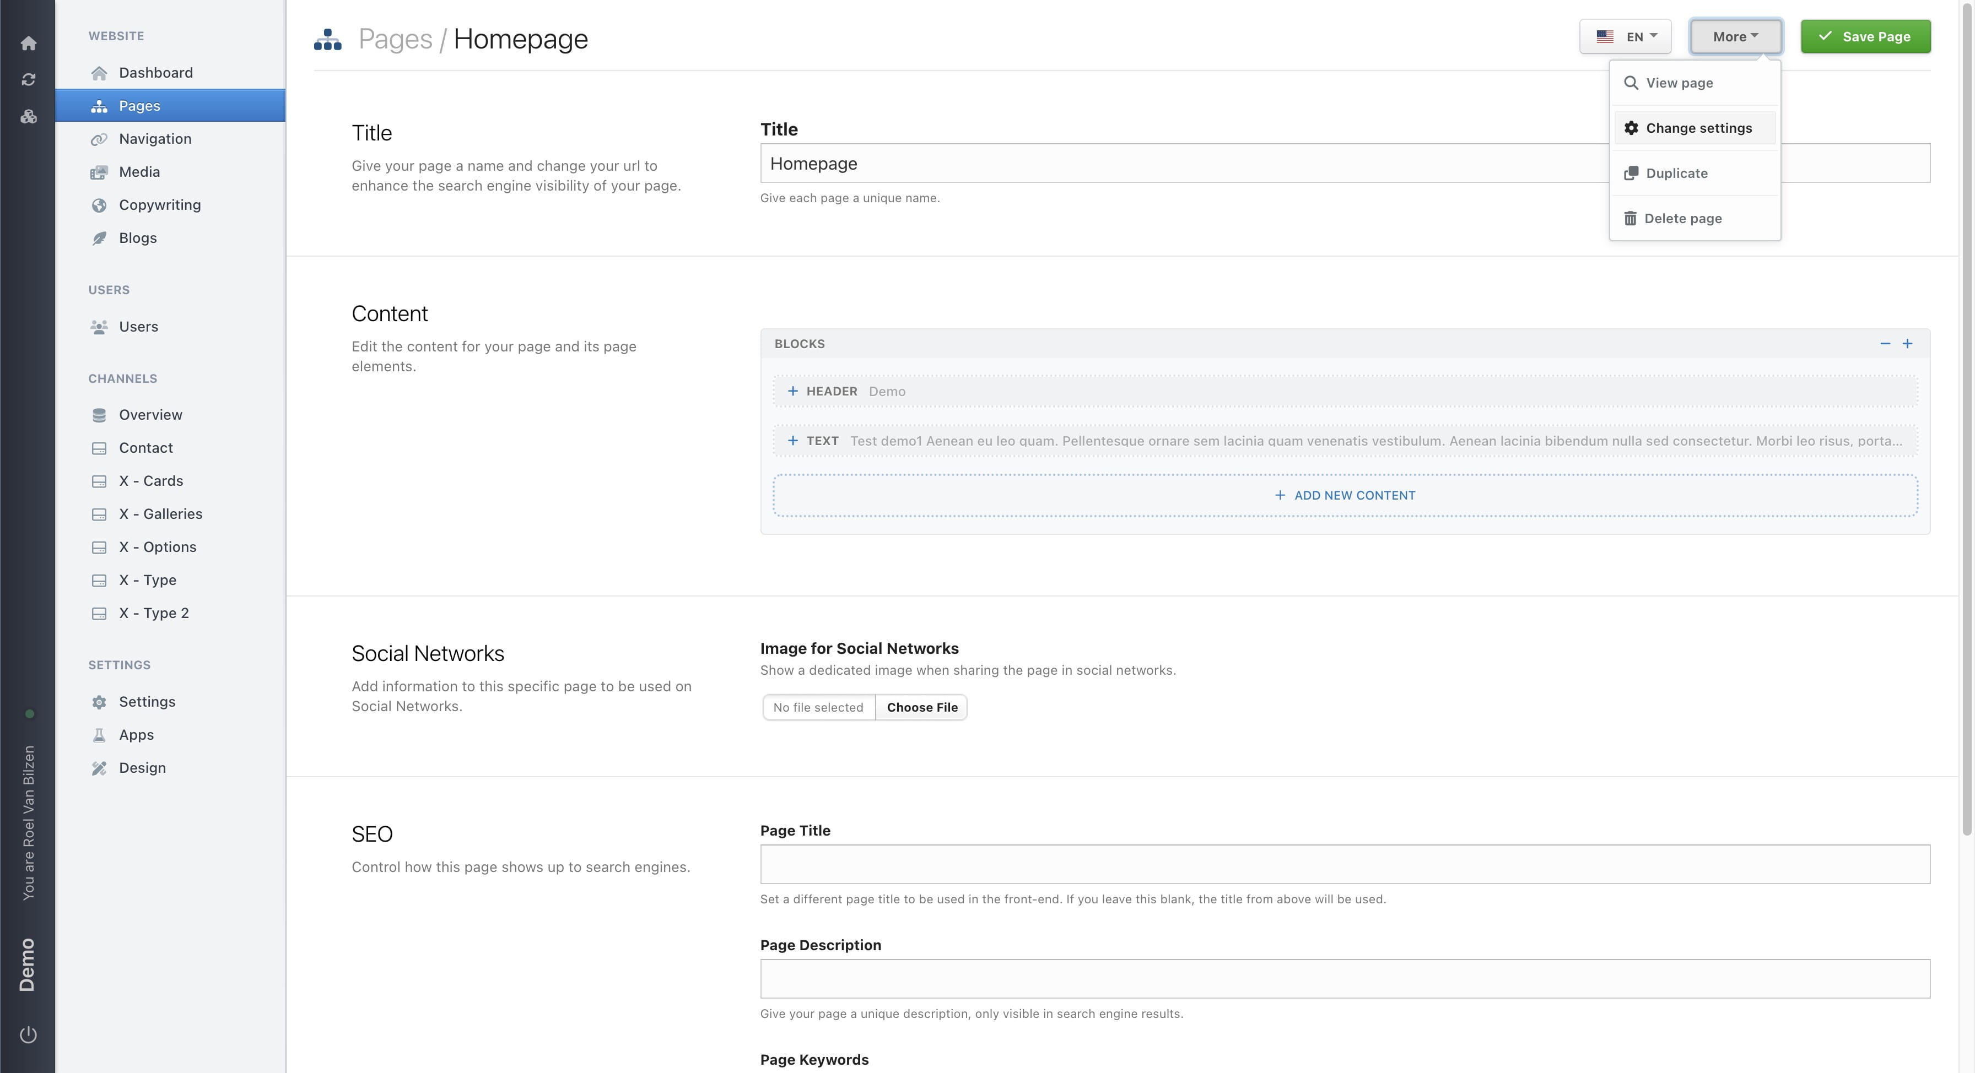Click the power logout icon in the bottom left

pos(28,1034)
